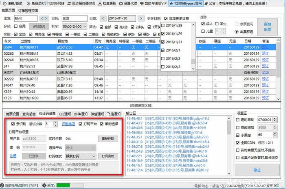Open the 注册 link
Viewport: 285px width, 189px height.
pyautogui.click(x=13, y=156)
